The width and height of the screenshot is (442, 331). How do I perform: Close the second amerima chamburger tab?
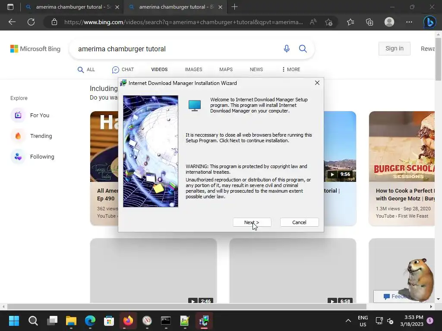221,7
